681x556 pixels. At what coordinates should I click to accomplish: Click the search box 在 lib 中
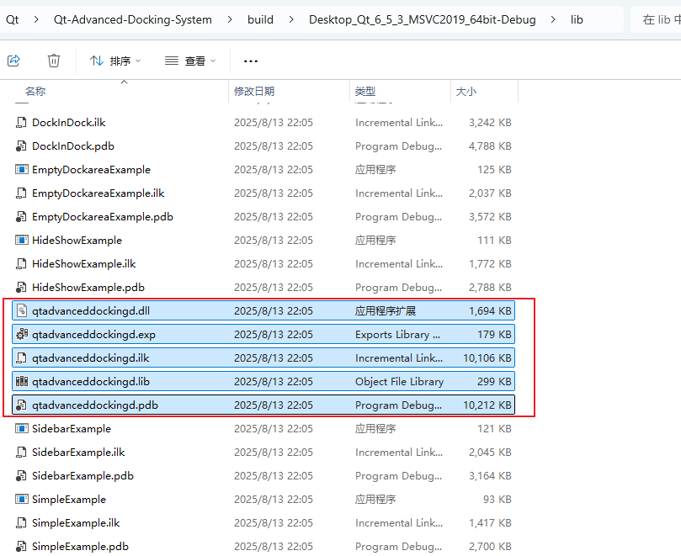656,19
